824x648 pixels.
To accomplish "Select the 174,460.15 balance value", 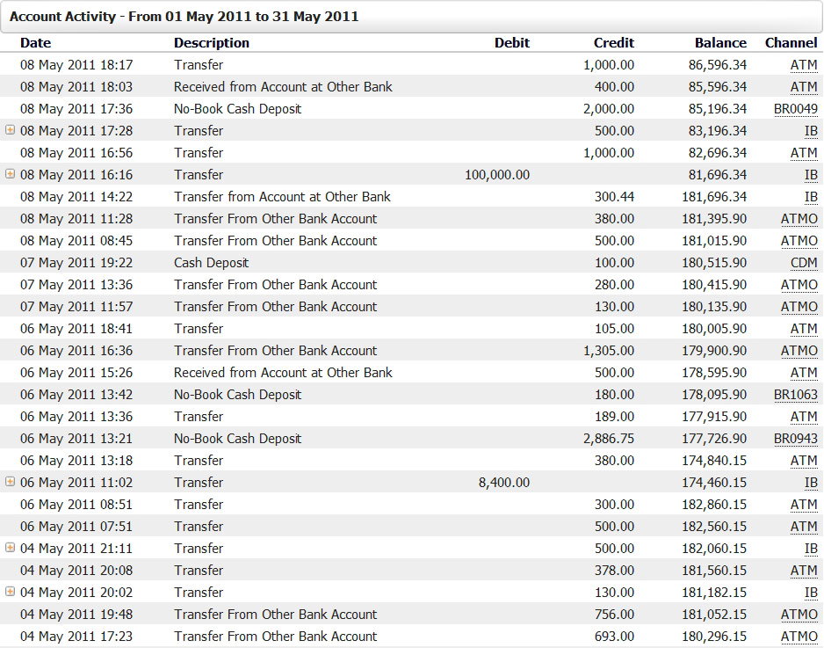I will [714, 483].
